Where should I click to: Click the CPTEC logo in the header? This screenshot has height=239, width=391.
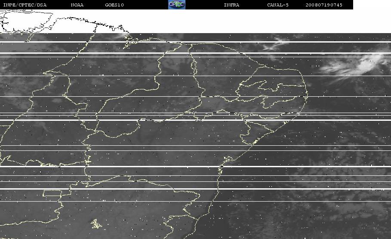point(177,4)
